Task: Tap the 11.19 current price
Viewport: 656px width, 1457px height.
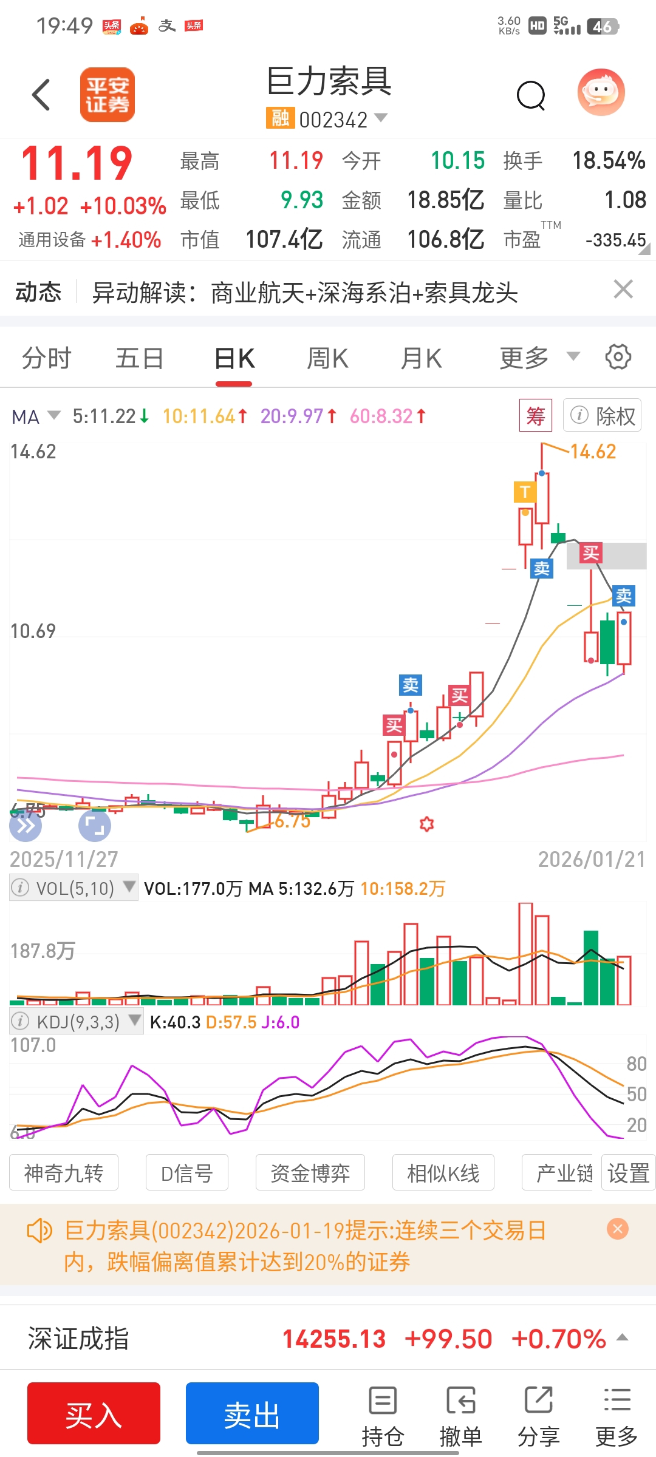Action: [76, 164]
